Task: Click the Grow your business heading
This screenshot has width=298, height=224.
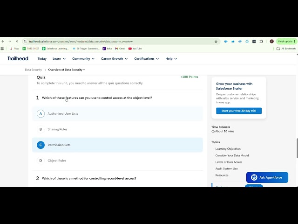Action: (234, 86)
